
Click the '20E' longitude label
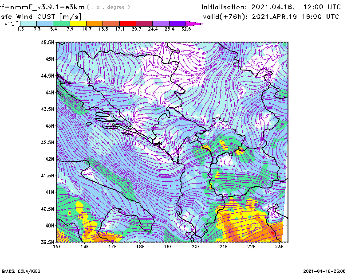pyautogui.click(x=196, y=247)
